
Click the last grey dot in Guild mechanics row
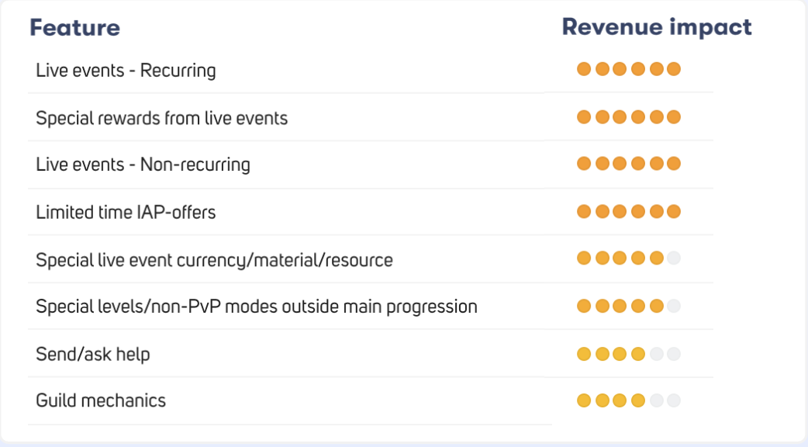coord(674,401)
